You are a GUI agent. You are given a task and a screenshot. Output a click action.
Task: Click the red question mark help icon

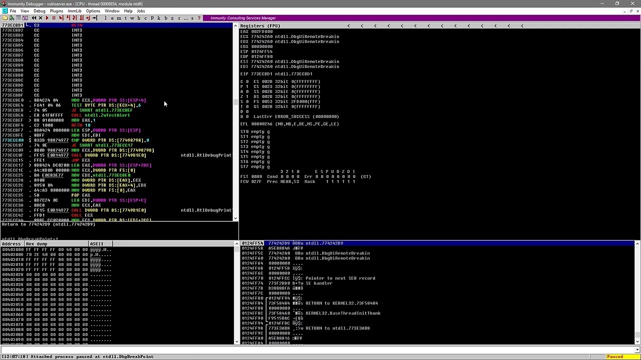(199, 18)
